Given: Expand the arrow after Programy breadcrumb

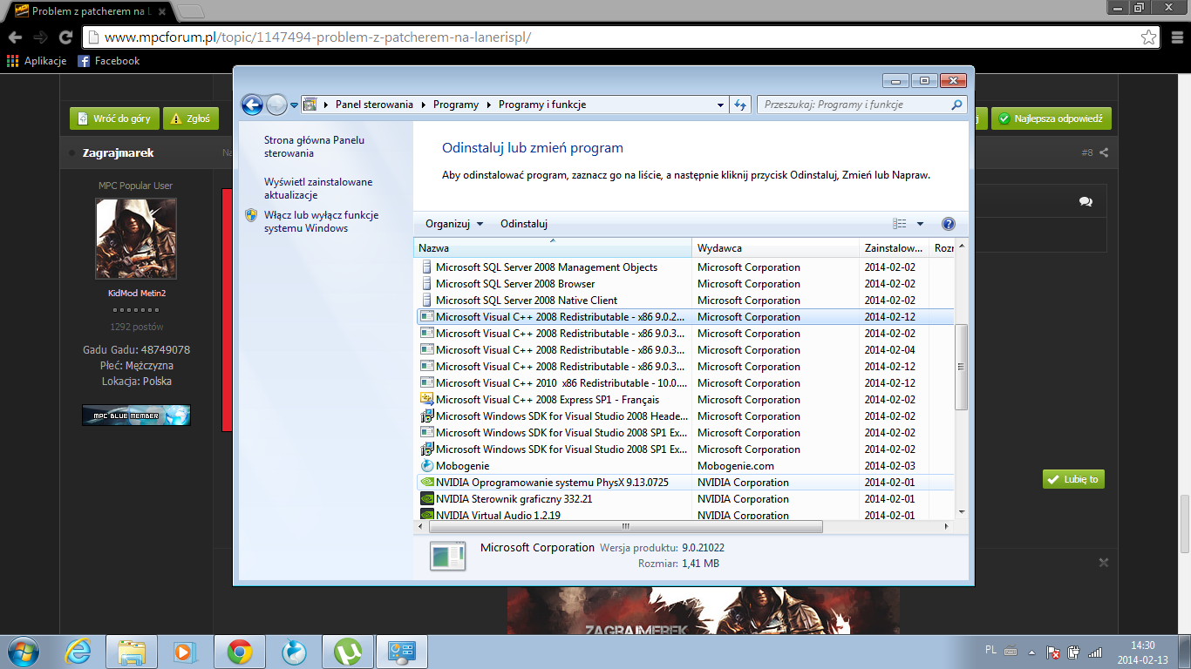Looking at the screenshot, I should pyautogui.click(x=488, y=105).
